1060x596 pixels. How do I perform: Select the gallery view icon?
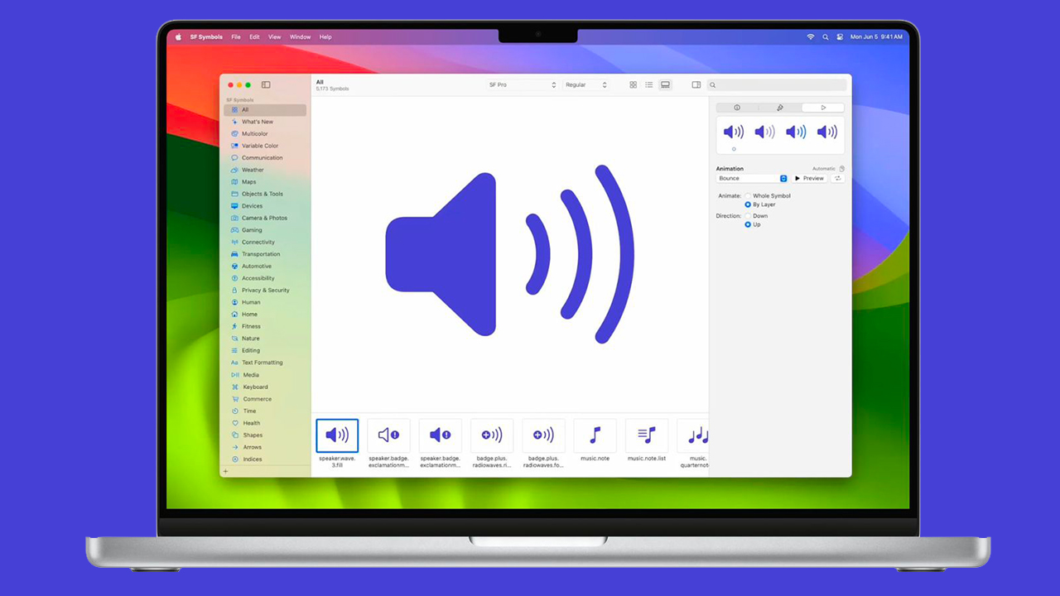[x=665, y=84]
